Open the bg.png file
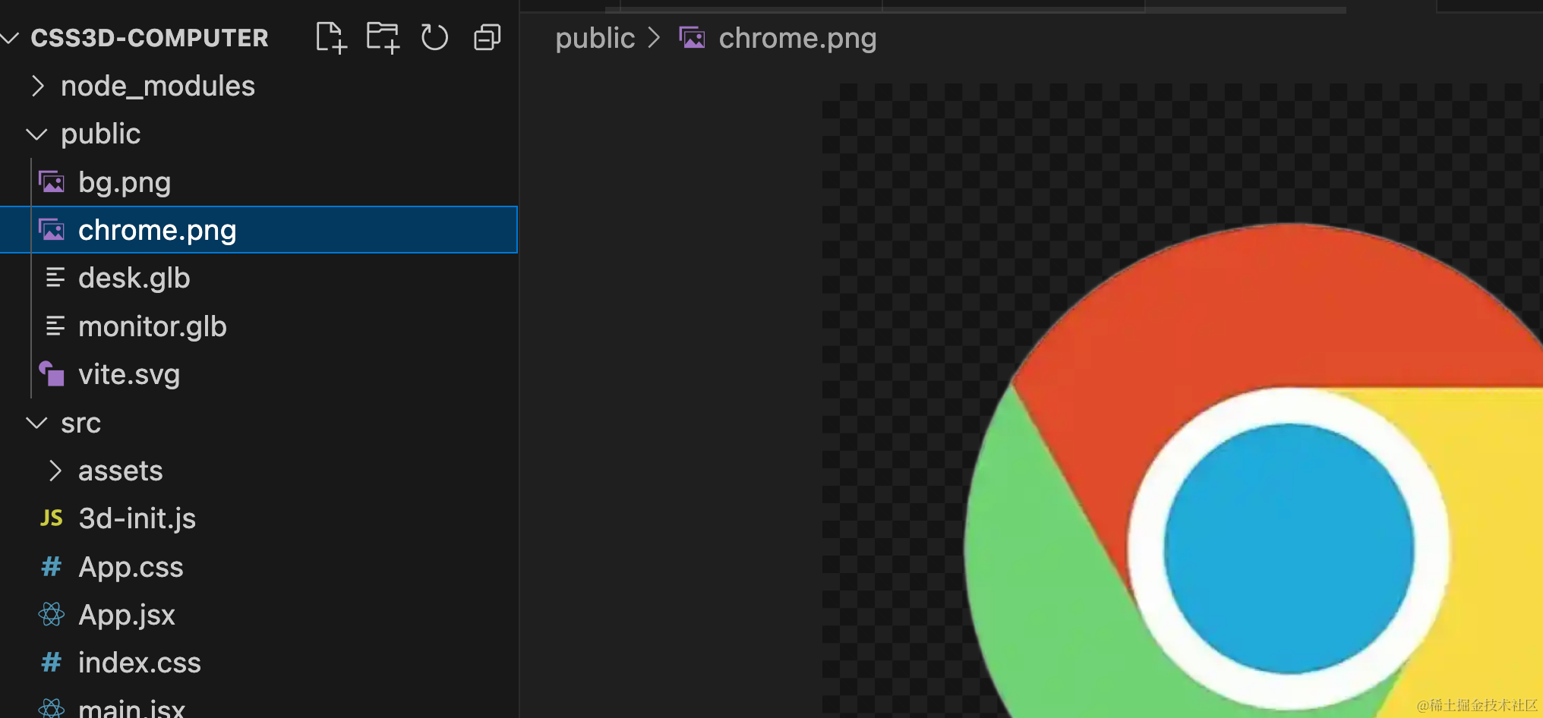The height and width of the screenshot is (718, 1543). coord(125,182)
